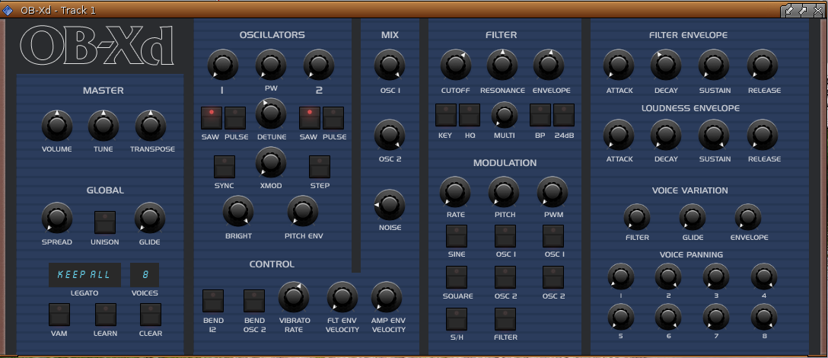828x358 pixels.
Task: Enable filter HQ switch
Action: 470,115
